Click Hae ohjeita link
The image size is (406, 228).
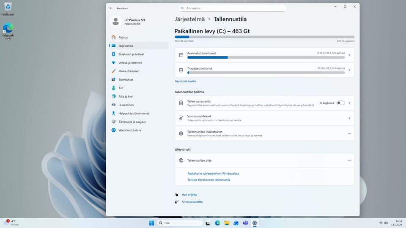[x=189, y=195]
